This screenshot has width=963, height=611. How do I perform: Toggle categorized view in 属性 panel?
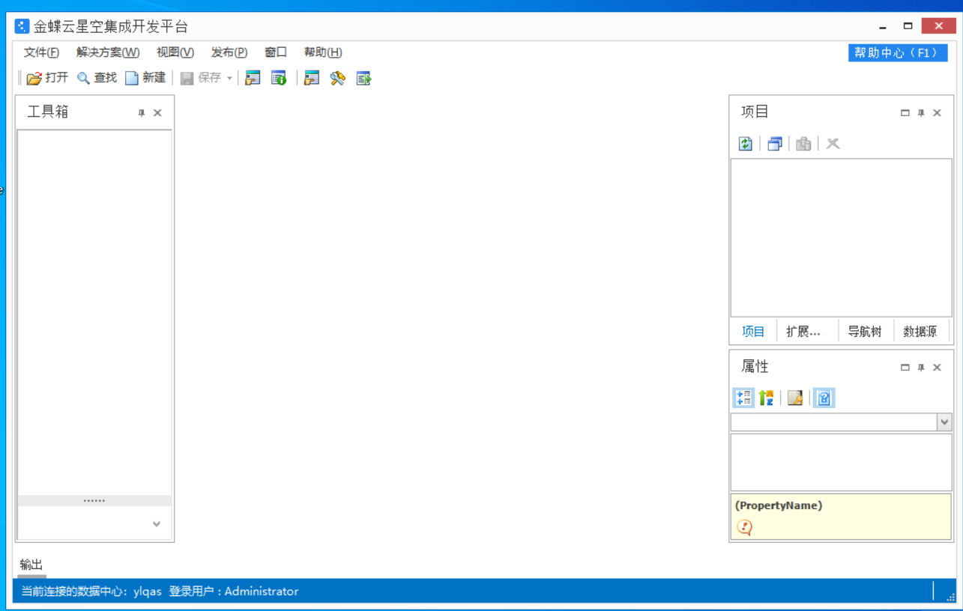coord(743,398)
